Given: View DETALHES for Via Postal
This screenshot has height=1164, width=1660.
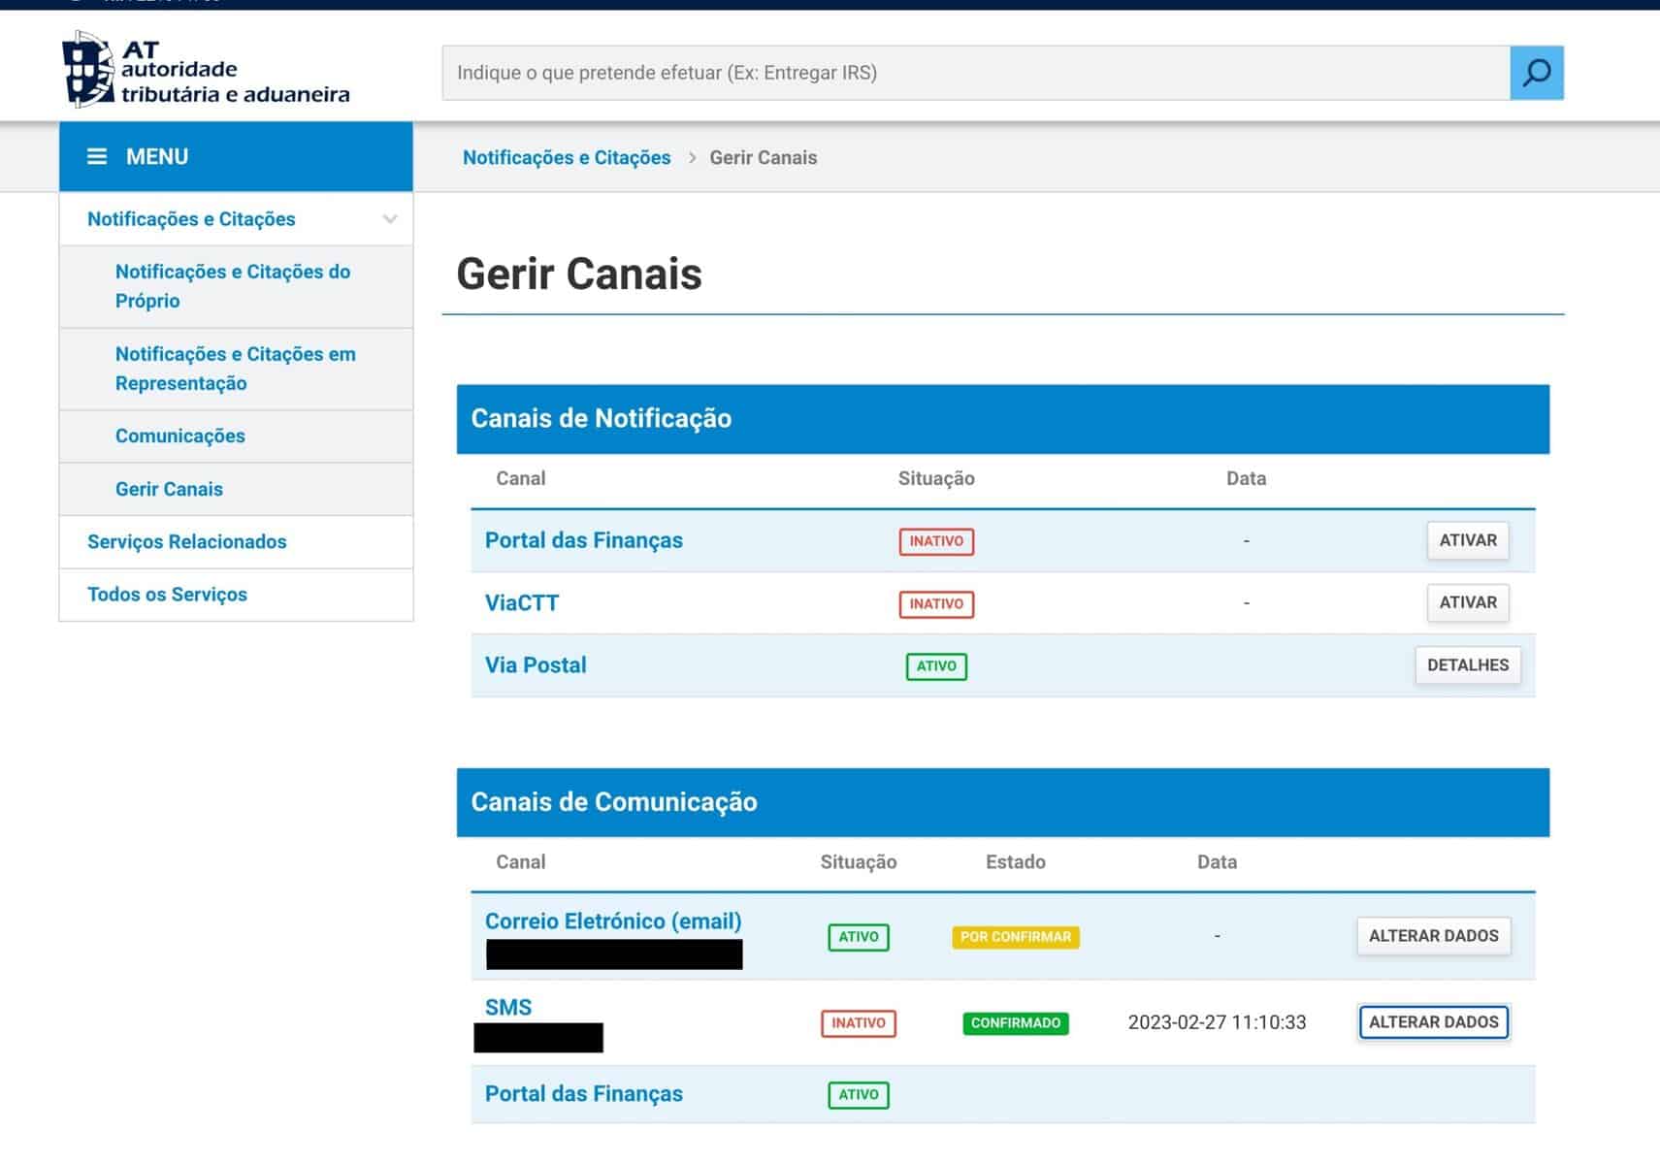Looking at the screenshot, I should pyautogui.click(x=1467, y=665).
